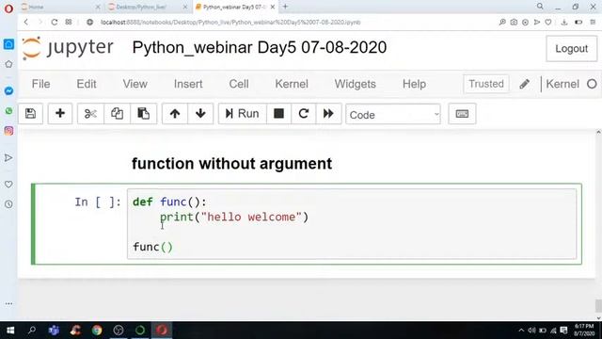Switch to the Home browser tab

coord(60,7)
